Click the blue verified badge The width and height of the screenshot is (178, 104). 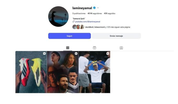click(94, 8)
